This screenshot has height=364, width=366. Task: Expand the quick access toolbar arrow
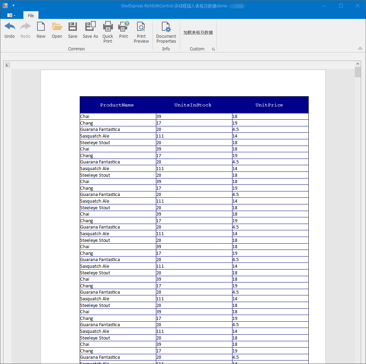point(13,5)
